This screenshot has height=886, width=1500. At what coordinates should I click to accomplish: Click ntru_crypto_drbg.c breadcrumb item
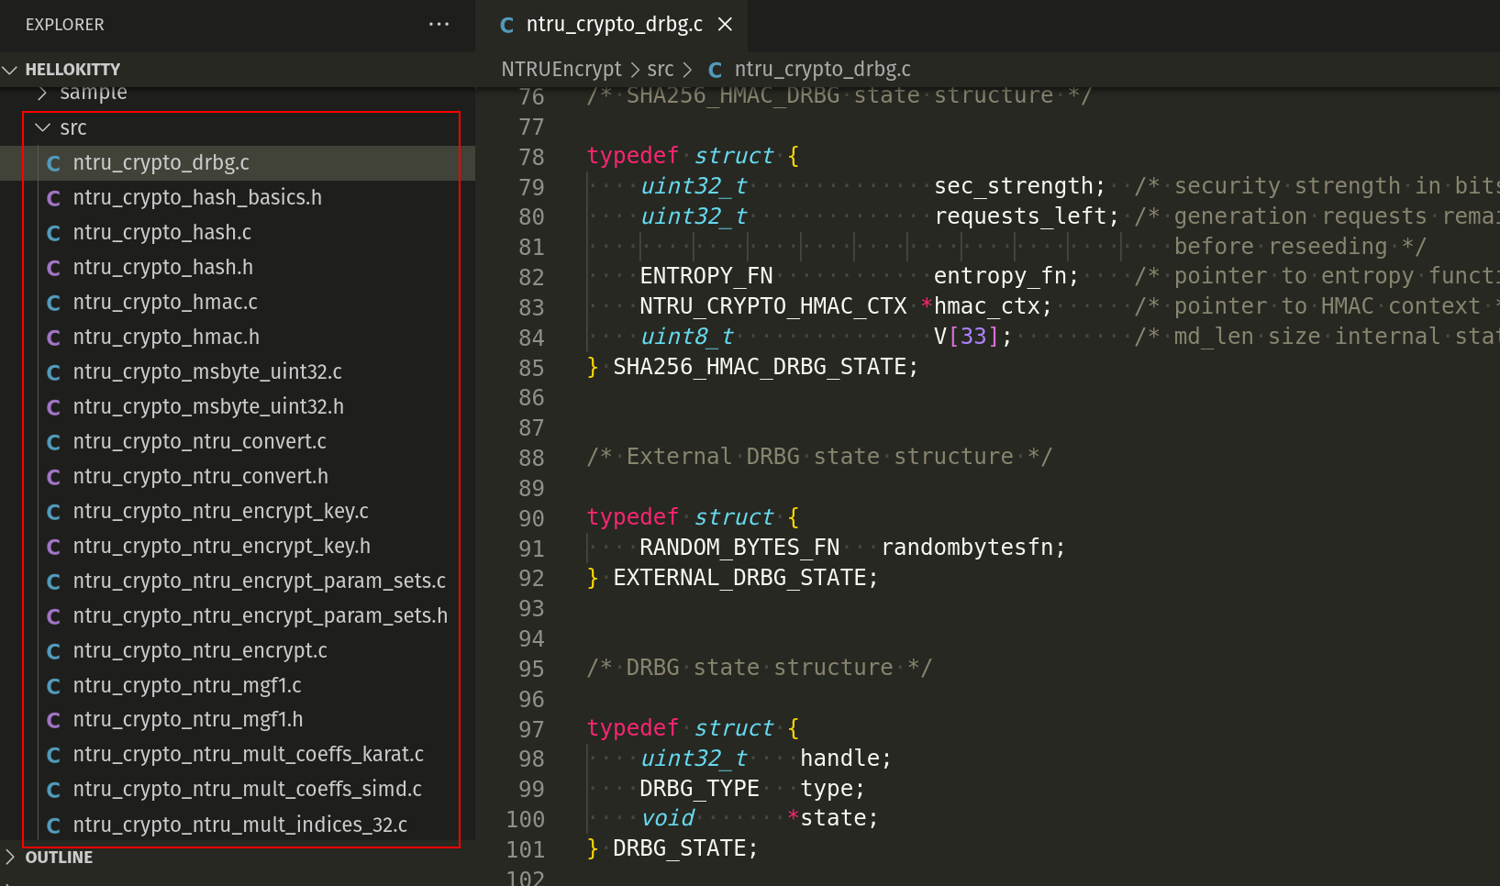point(822,70)
